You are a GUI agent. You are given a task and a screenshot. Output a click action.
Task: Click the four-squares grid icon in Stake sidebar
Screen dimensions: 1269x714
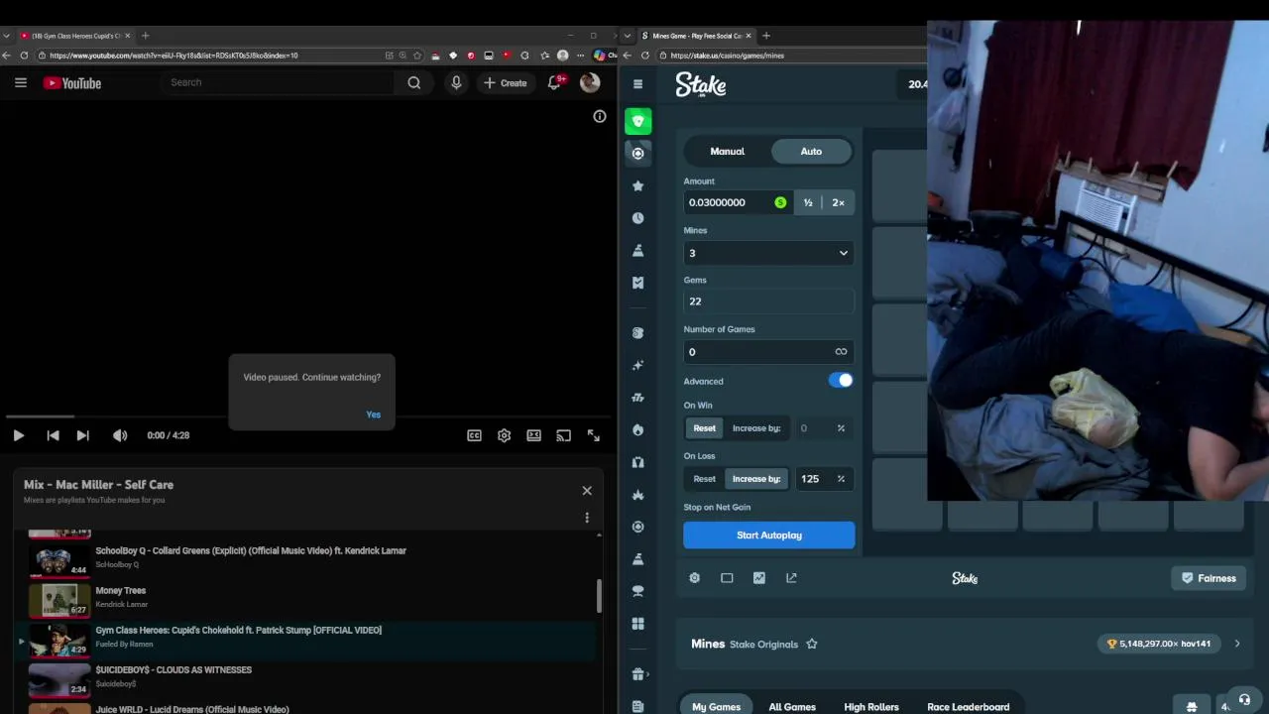point(638,624)
